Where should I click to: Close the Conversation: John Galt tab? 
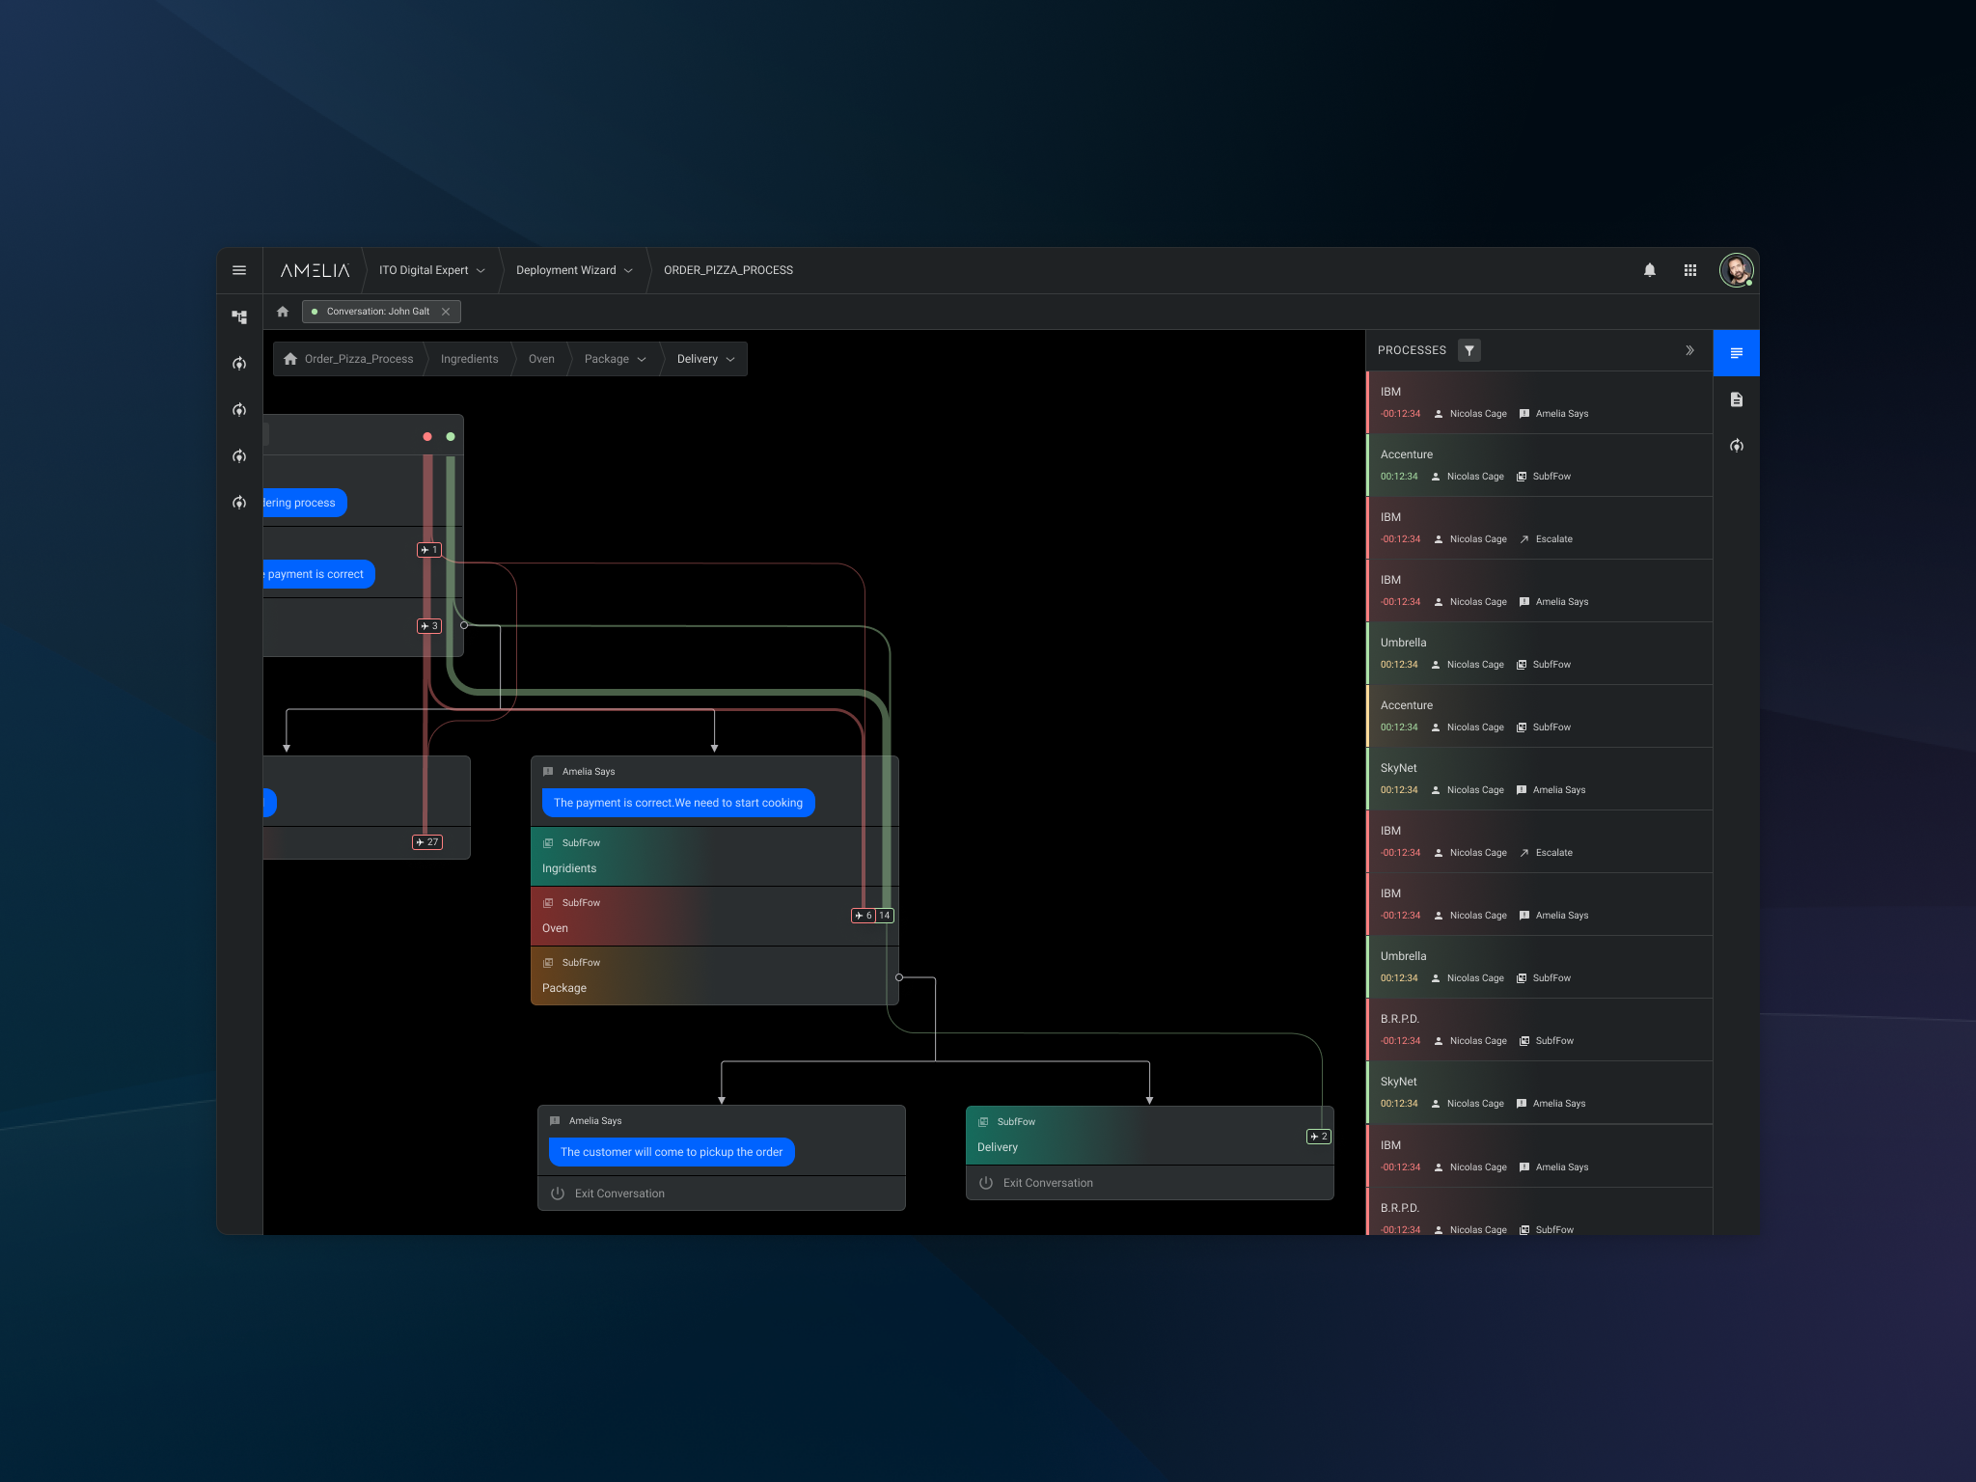446,312
